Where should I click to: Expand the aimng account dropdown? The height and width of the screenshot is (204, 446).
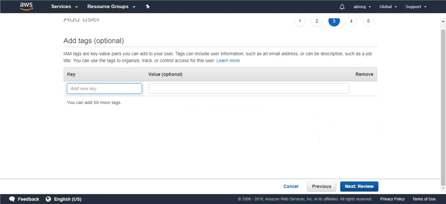coord(362,7)
